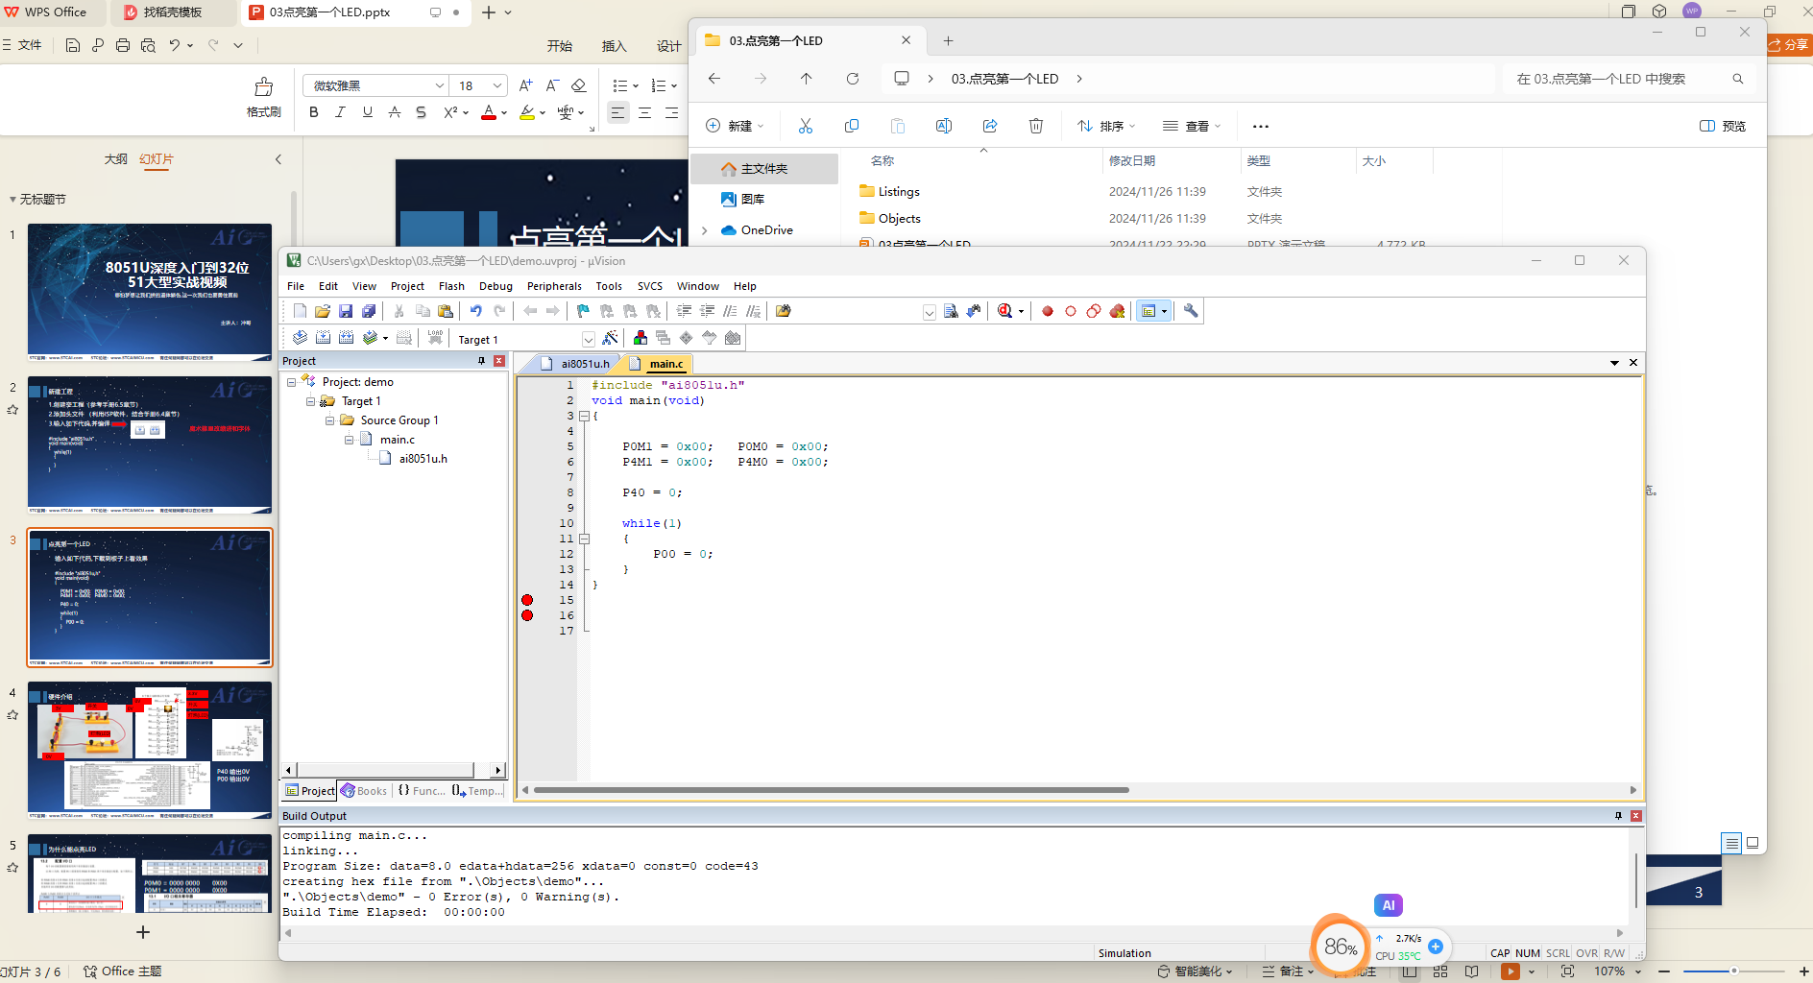Screen dimensions: 1813x983
Task: Open Peripherals menu in µVision
Action: pos(554,286)
